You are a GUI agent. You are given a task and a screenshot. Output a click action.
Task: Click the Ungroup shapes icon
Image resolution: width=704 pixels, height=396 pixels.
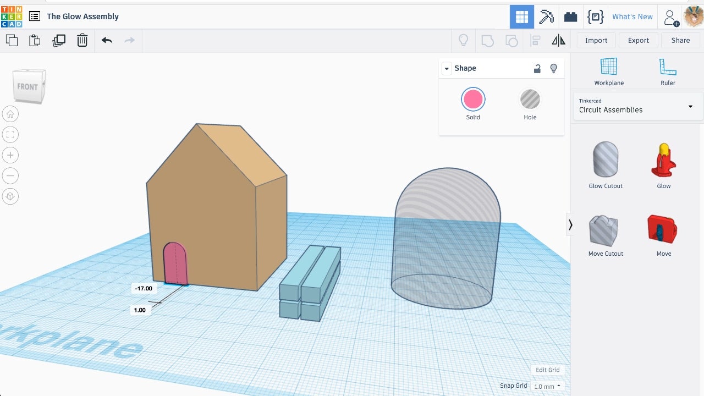[512, 40]
